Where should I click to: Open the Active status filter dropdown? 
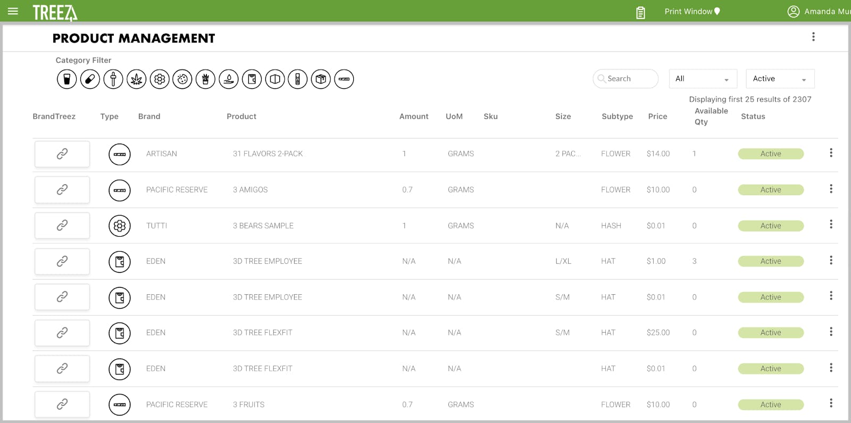coord(780,79)
